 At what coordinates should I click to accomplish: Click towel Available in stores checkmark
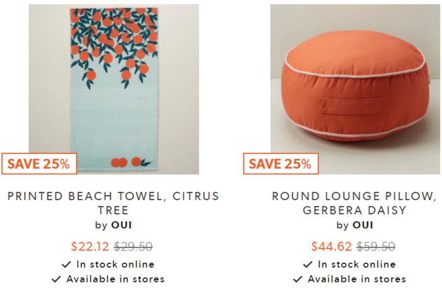coord(56,279)
